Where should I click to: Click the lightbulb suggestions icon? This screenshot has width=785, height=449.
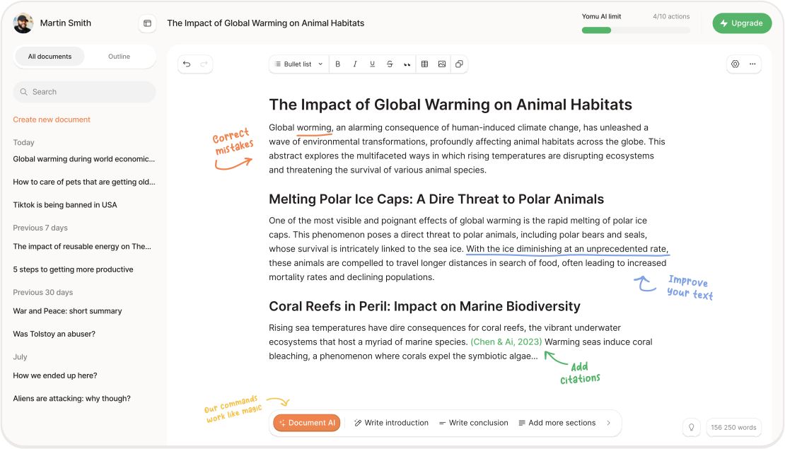pyautogui.click(x=691, y=427)
